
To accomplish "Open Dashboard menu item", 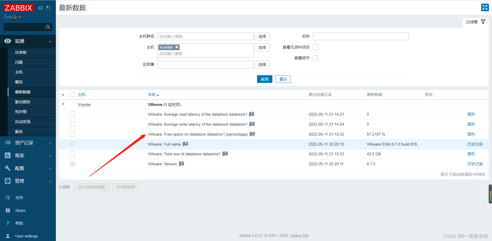I will [32, 52].
